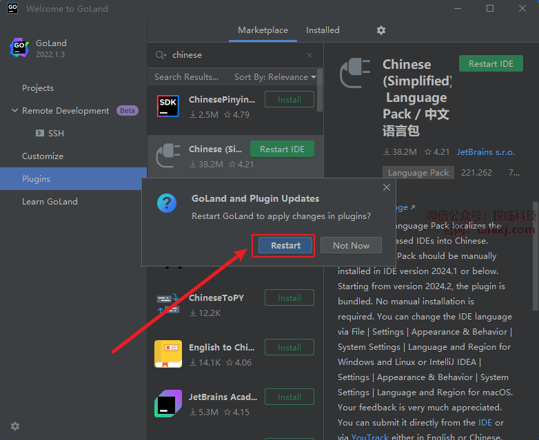Viewport: 539px width, 440px height.
Task: Open Learn GoLand in the sidebar
Action: coord(50,201)
